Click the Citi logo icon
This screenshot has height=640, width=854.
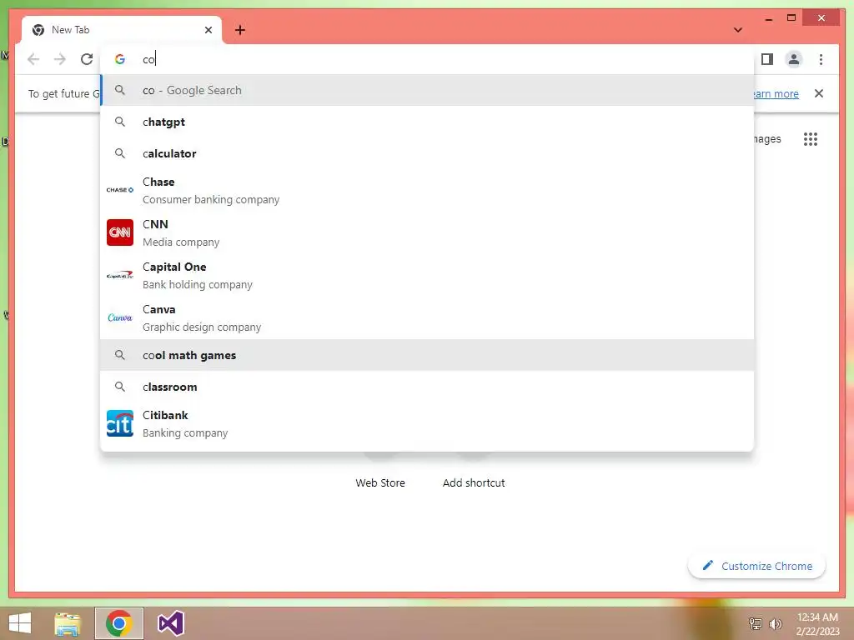(x=120, y=423)
